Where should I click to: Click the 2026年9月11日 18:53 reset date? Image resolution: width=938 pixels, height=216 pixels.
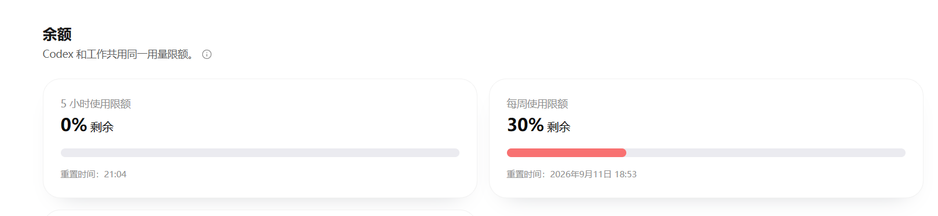click(x=593, y=174)
